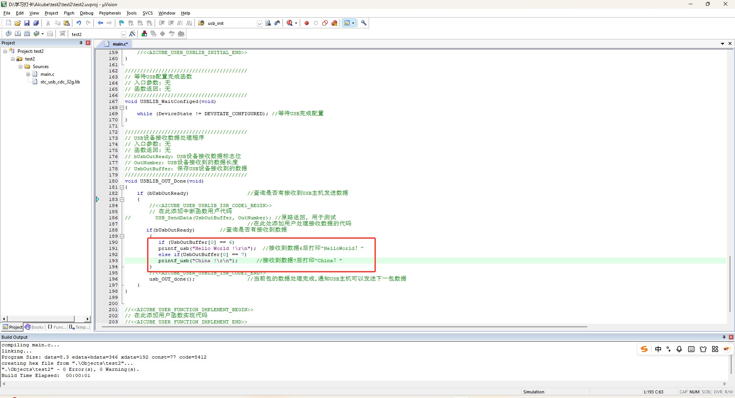This screenshot has width=735, height=398.
Task: Translate current file using first build-toolbar icon
Action: pyautogui.click(x=8, y=34)
